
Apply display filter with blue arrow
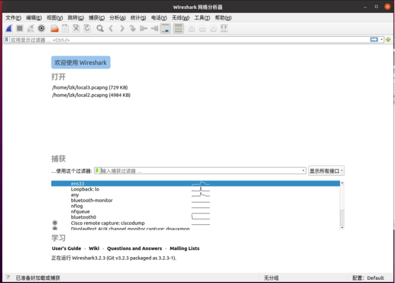tap(374, 40)
